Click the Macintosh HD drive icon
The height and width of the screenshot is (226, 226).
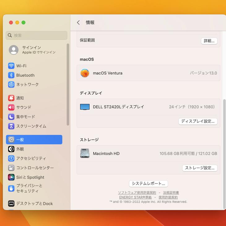point(85,153)
